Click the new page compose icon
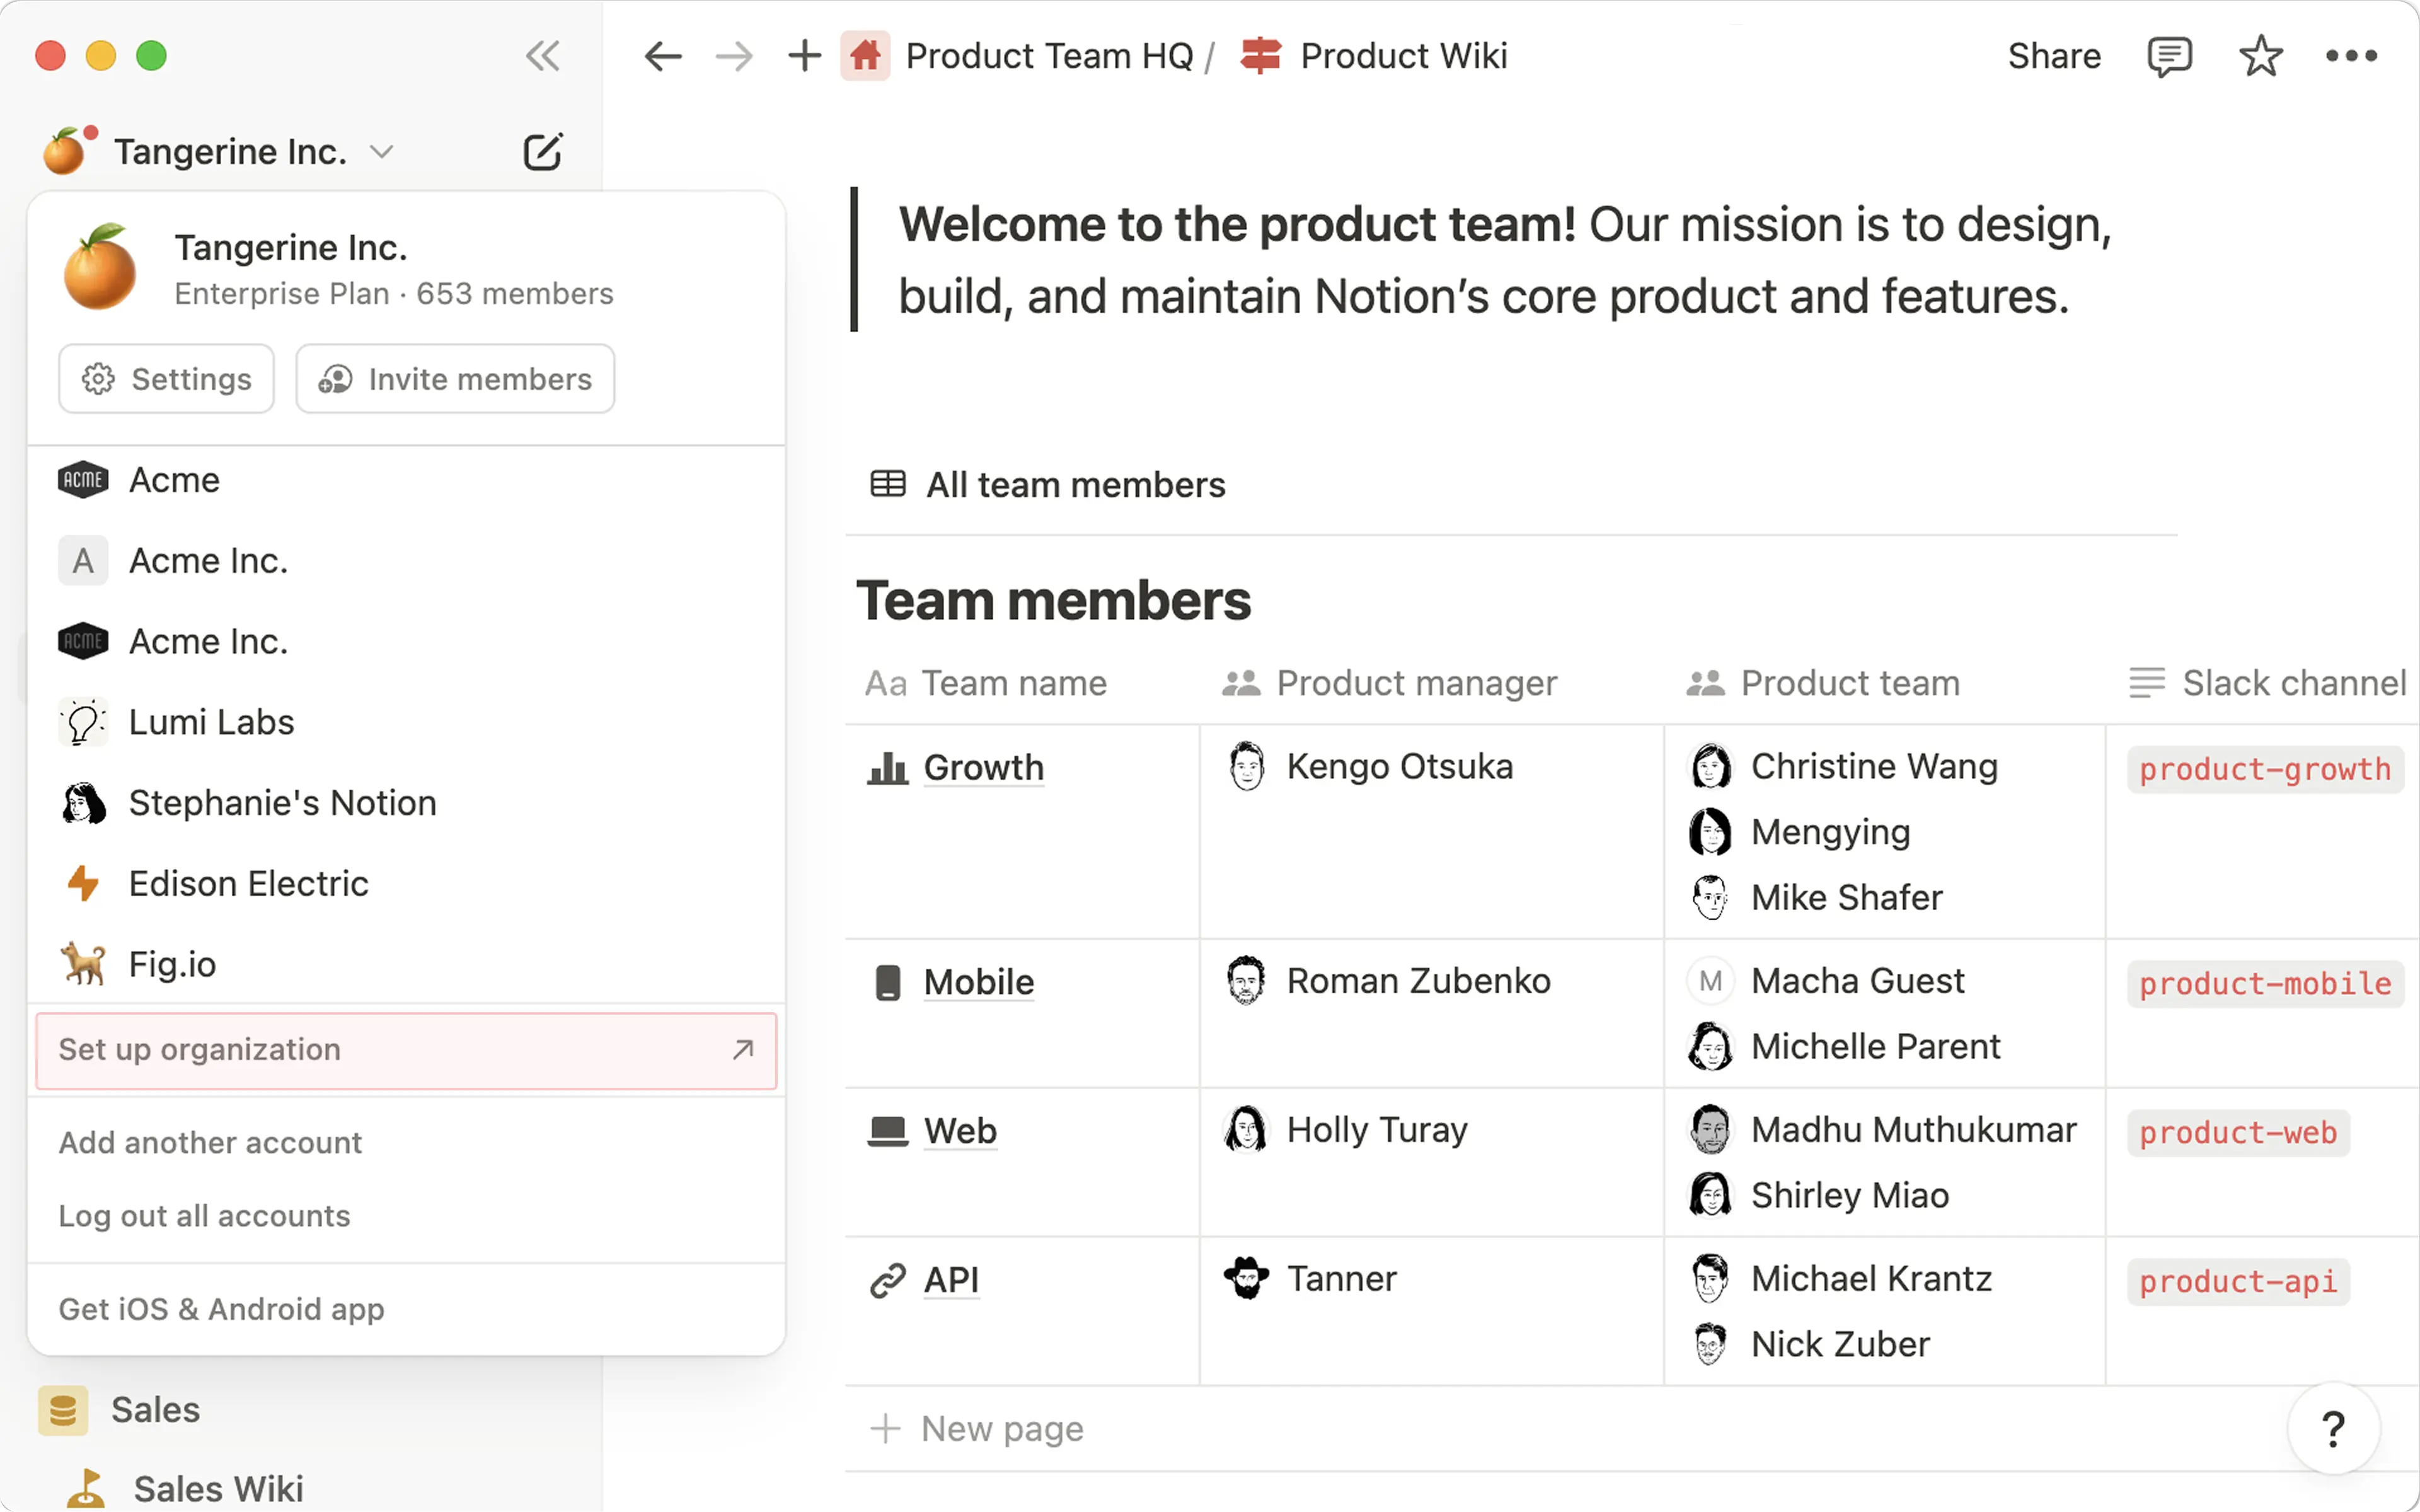This screenshot has height=1512, width=2420. pos(543,152)
